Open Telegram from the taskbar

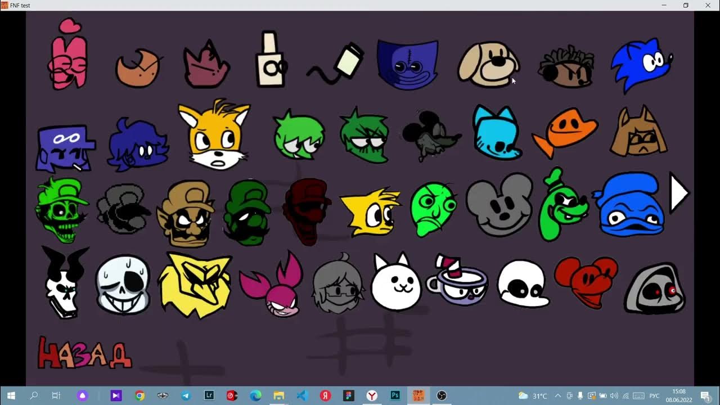pos(186,395)
